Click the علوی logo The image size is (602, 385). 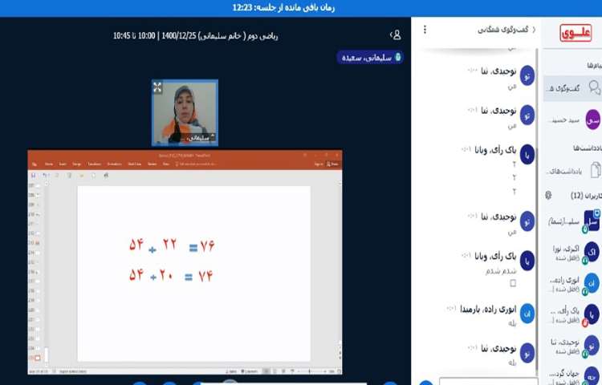point(576,33)
